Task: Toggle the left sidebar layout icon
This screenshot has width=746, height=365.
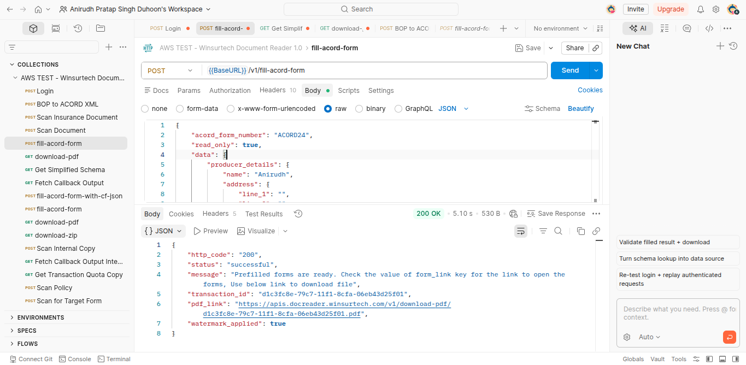Action: pos(709,359)
